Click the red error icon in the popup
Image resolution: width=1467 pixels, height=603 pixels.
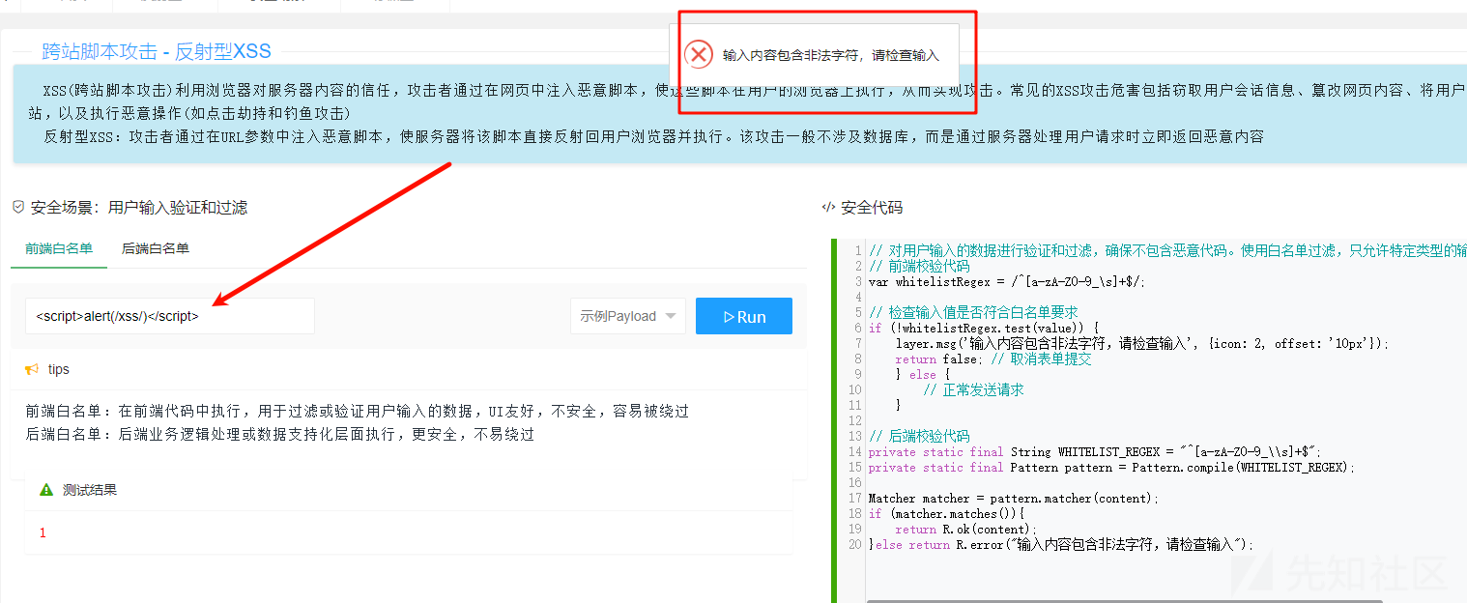[698, 54]
